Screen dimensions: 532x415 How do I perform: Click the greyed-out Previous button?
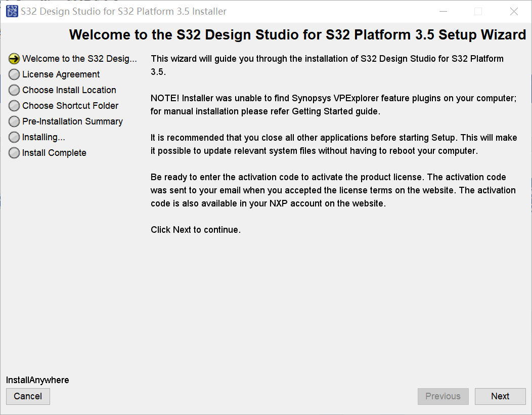443,396
